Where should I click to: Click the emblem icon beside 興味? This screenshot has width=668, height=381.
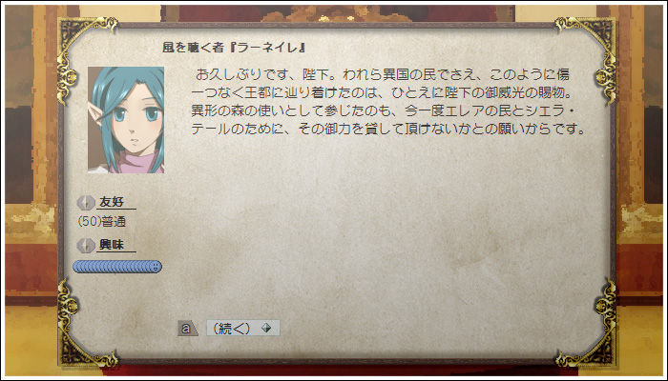pos(86,246)
